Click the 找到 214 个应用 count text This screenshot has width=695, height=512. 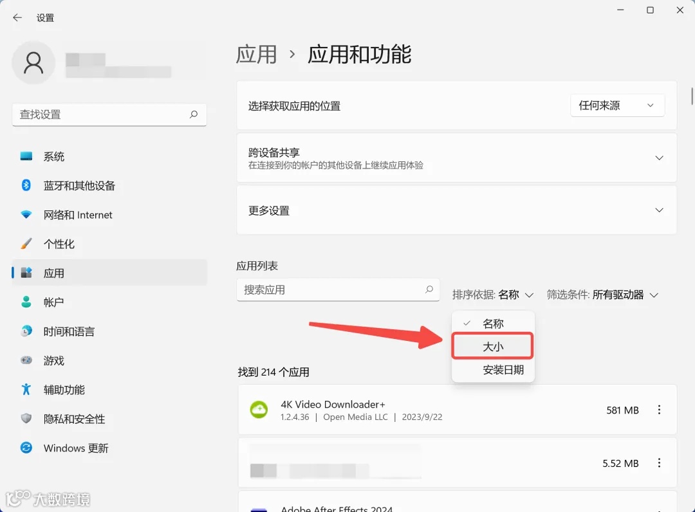pyautogui.click(x=273, y=372)
